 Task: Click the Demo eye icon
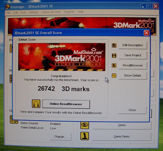point(84,125)
